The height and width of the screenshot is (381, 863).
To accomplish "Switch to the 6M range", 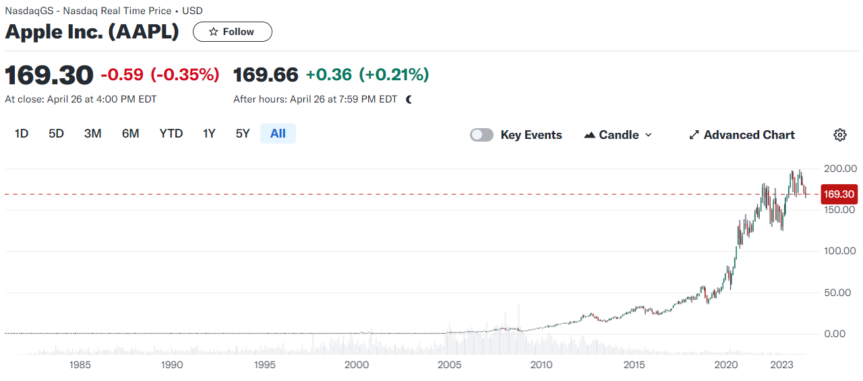I will [x=131, y=134].
